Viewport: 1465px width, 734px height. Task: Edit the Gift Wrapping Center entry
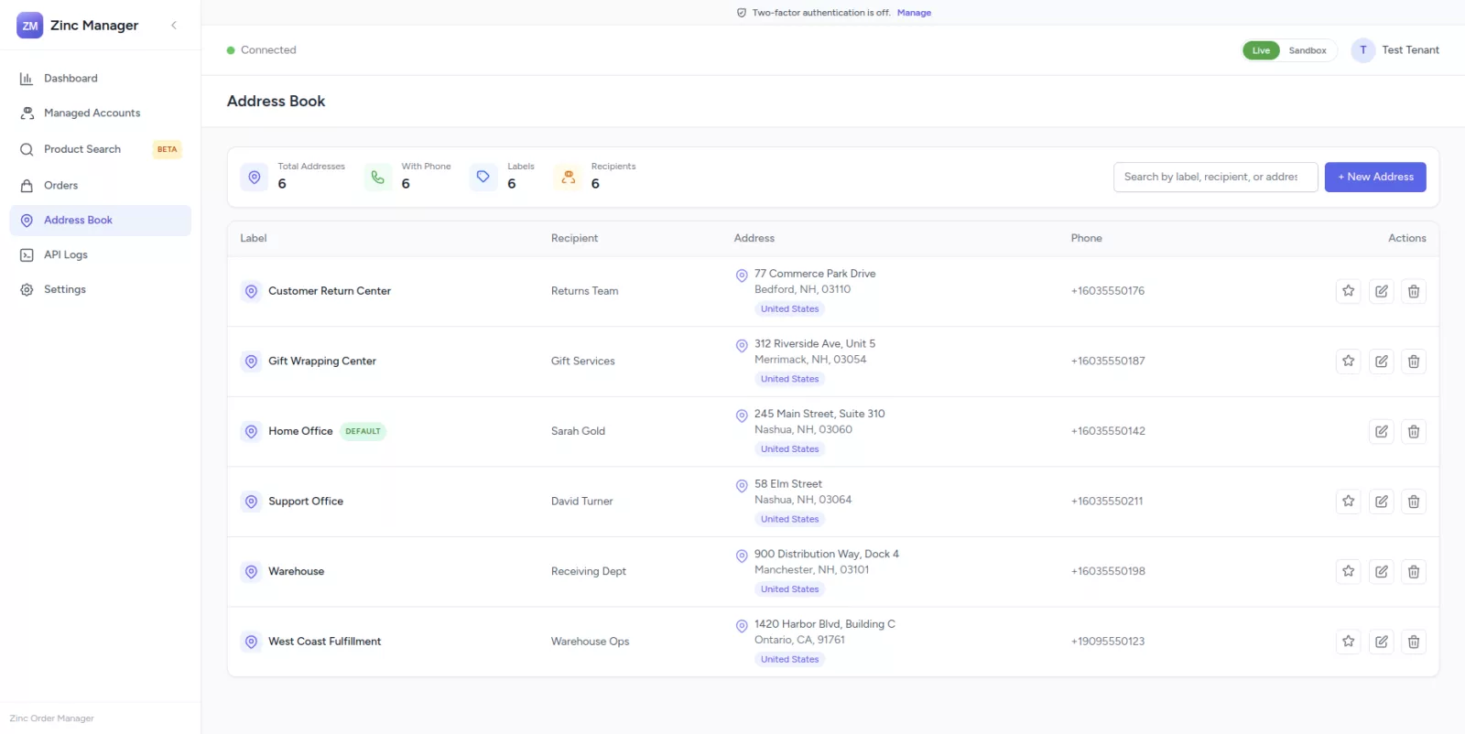tap(1381, 362)
